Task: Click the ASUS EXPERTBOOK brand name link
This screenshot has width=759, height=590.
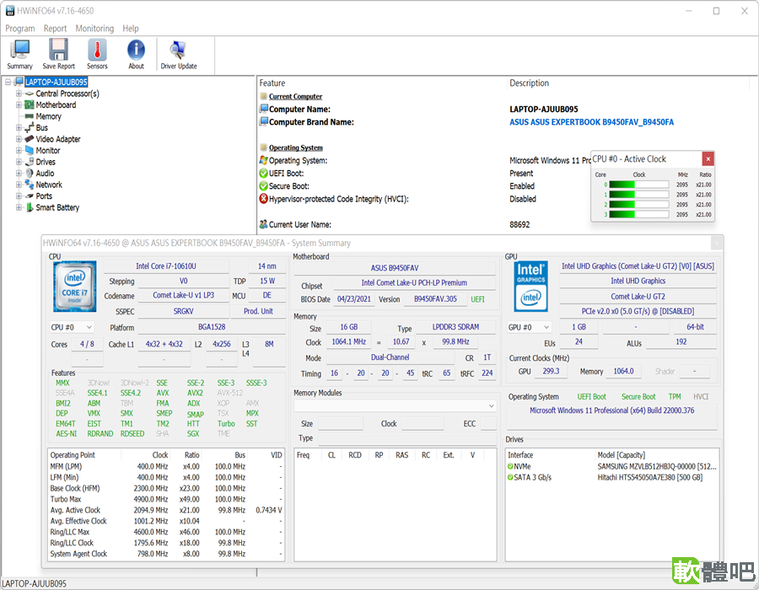Action: click(591, 122)
